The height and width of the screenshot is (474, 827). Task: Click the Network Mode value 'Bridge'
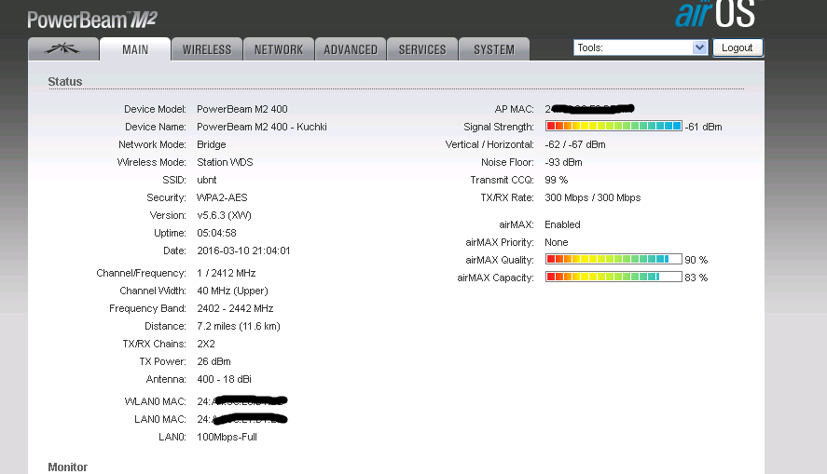point(211,144)
